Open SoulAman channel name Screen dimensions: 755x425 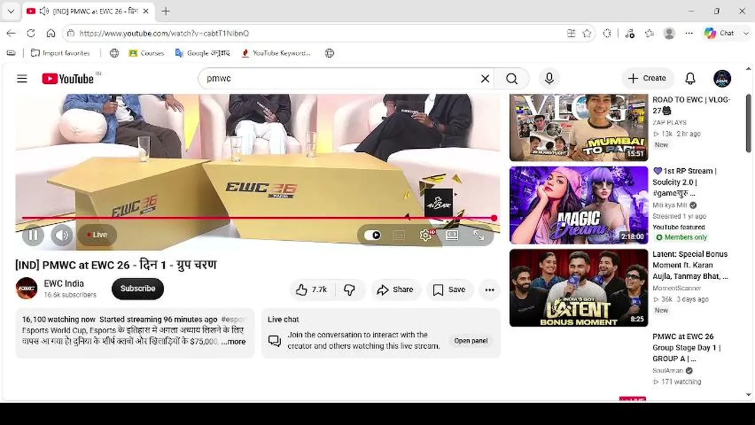(x=668, y=371)
